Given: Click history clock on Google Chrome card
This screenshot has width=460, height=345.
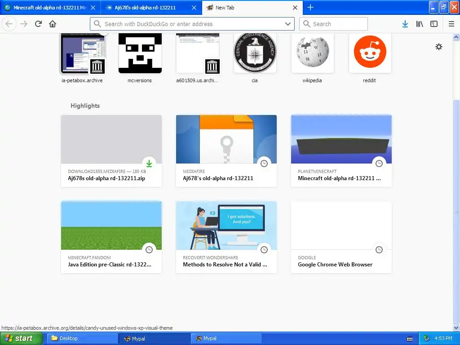Looking at the screenshot, I should (x=379, y=250).
